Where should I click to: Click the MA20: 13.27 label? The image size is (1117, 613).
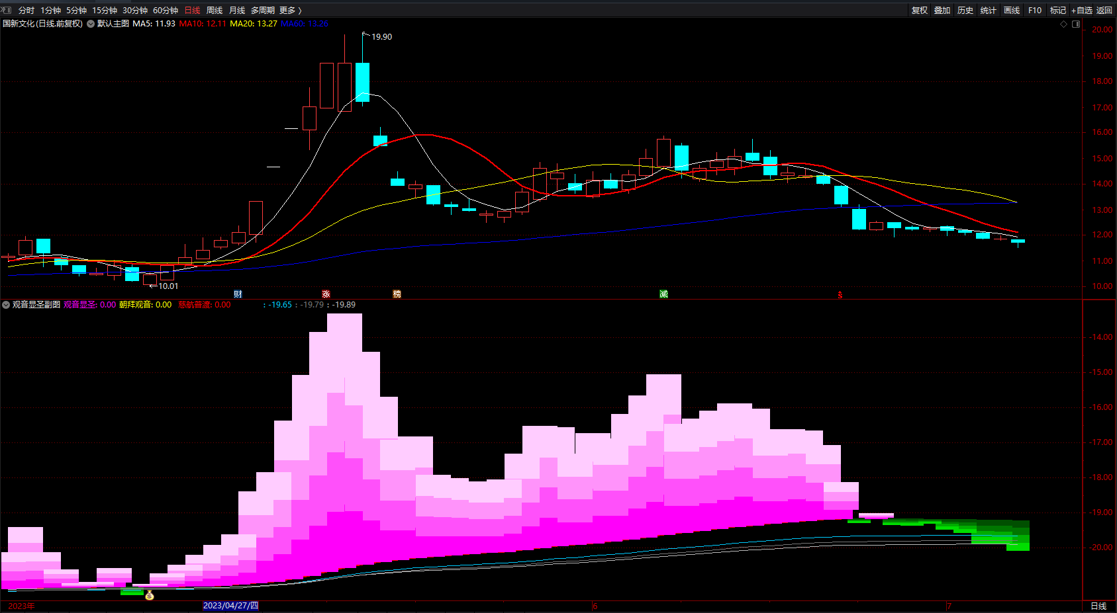pos(254,24)
